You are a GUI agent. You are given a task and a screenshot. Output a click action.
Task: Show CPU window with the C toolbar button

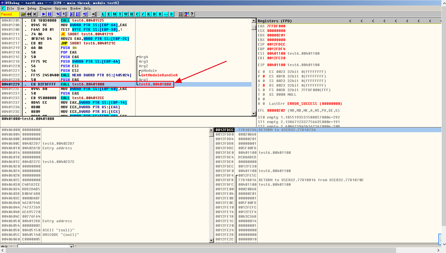click(x=137, y=14)
